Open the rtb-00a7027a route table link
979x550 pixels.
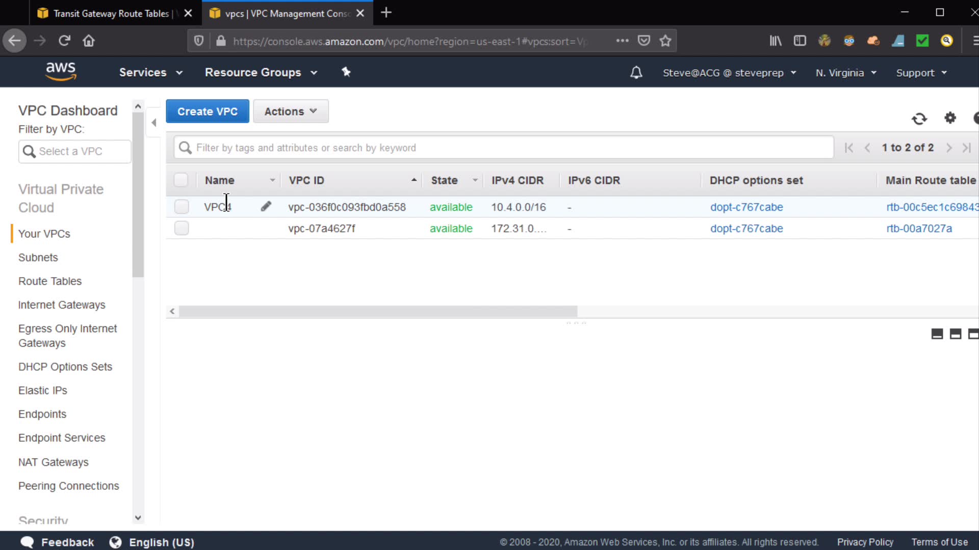point(919,228)
